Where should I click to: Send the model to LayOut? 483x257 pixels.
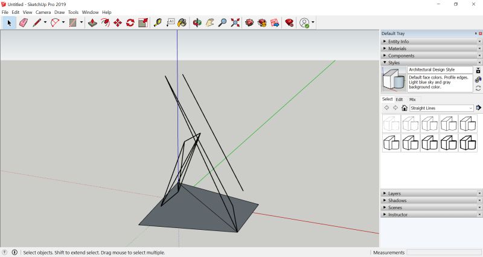pyautogui.click(x=275, y=23)
